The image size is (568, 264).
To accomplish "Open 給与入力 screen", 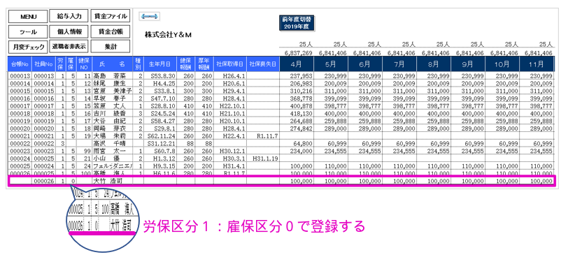I will tap(69, 16).
